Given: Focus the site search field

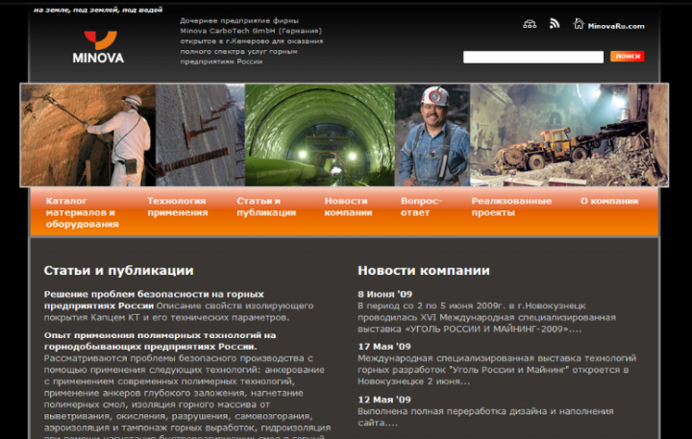Looking at the screenshot, I should [x=533, y=57].
